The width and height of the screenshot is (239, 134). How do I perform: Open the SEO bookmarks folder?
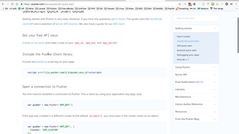[139, 9]
